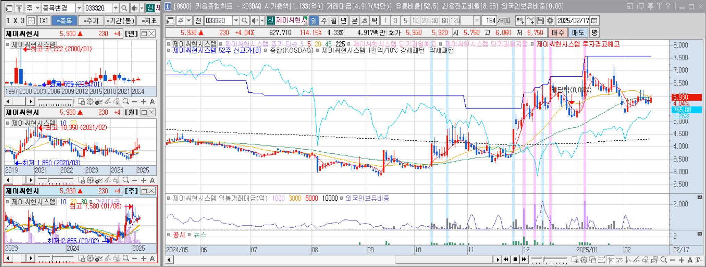The width and height of the screenshot is (706, 267).
Task: Click the magnifier icon under yearly chart panel
Action: click(126, 102)
